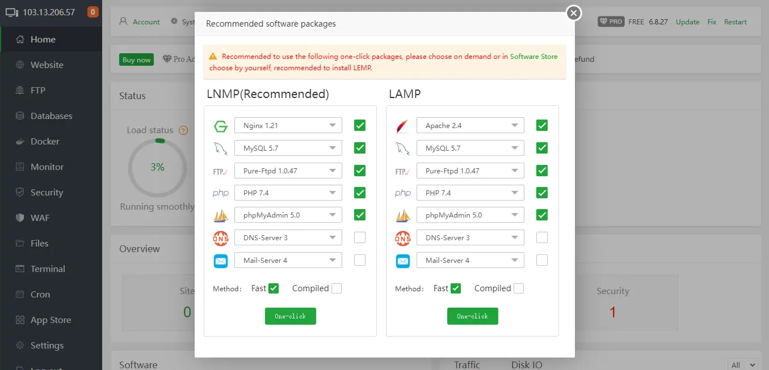Click the Pure-Ftpd FTP icon in LAMP

click(x=403, y=171)
